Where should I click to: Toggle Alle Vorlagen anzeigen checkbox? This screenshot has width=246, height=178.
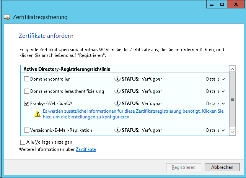click(23, 142)
